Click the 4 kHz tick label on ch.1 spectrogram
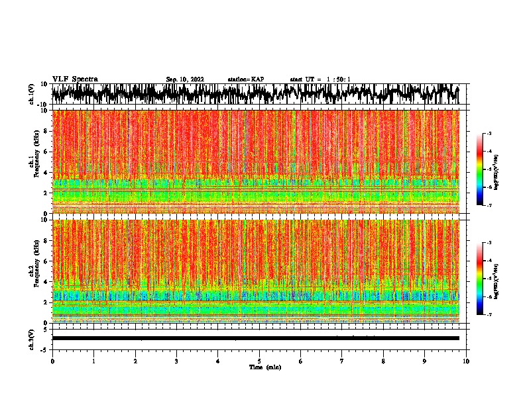525x405 pixels. tap(46, 173)
